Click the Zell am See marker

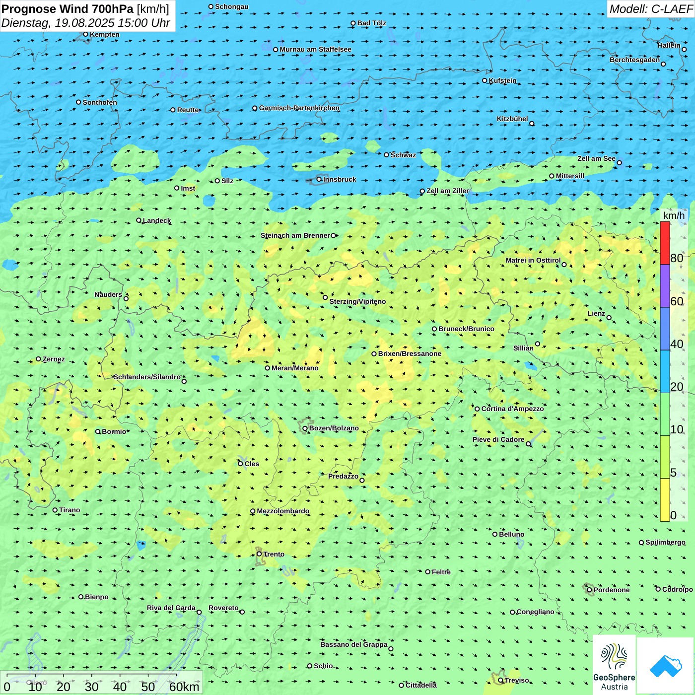[619, 162]
